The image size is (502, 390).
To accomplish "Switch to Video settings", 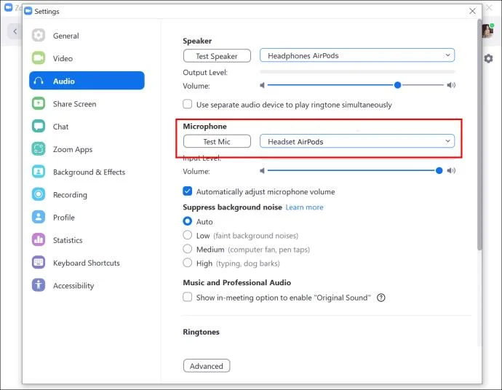I will [87, 58].
